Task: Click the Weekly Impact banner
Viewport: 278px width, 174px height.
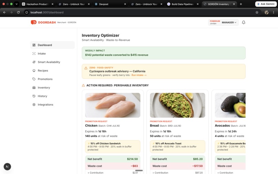Action: tap(163, 53)
